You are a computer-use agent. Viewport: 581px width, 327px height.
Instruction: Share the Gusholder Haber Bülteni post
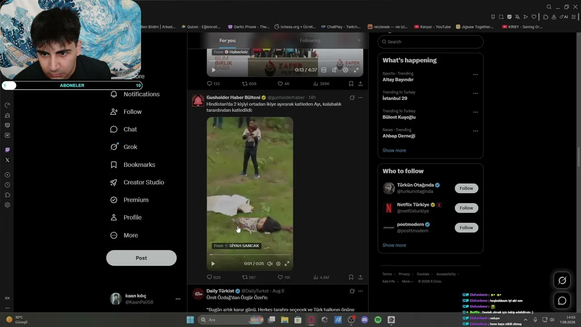pos(360,277)
